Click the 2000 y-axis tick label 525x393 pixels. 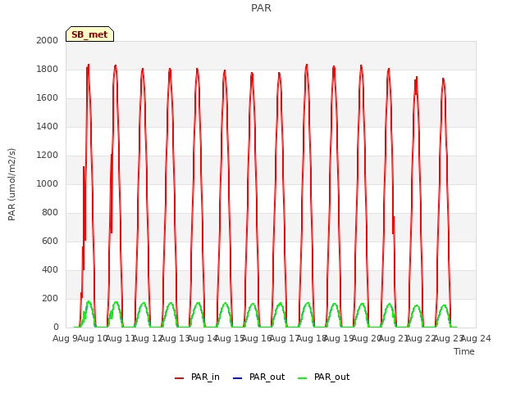click(x=48, y=40)
